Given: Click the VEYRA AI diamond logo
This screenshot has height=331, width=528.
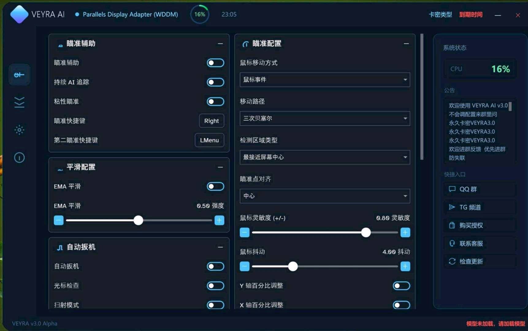Looking at the screenshot, I should pos(19,14).
